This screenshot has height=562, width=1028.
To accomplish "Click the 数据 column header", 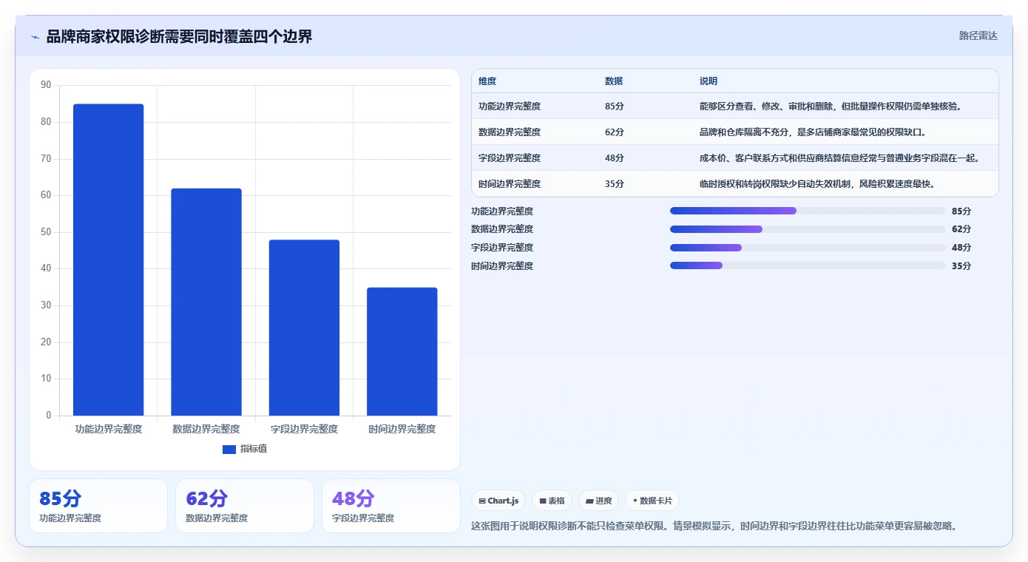I will 614,81.
